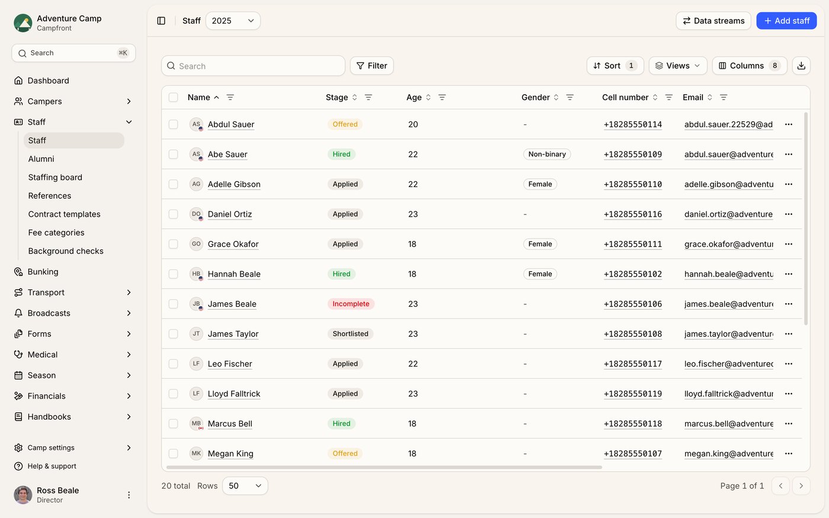
Task: Open row actions menu for Hannah Beale
Action: click(789, 274)
